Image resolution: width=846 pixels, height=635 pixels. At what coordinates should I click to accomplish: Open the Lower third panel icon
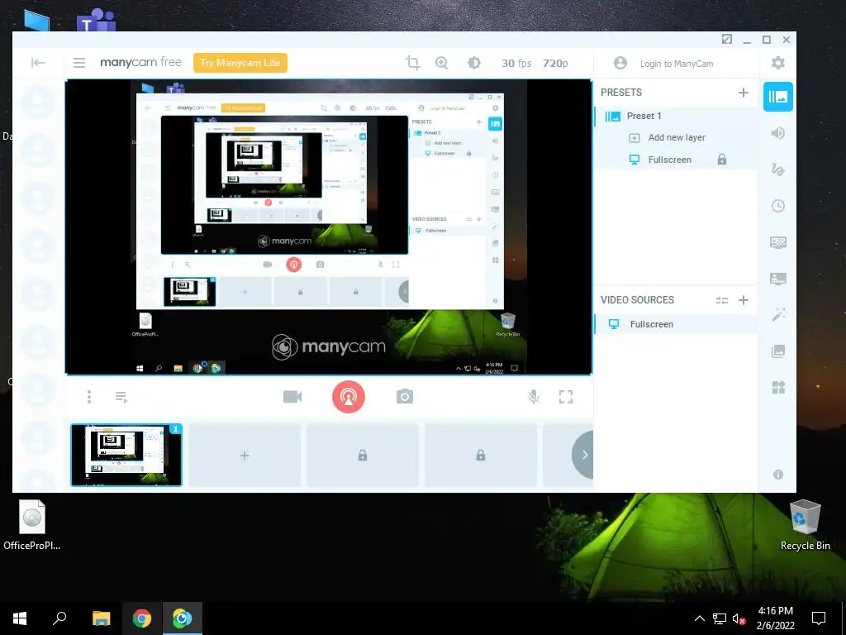pos(778,279)
